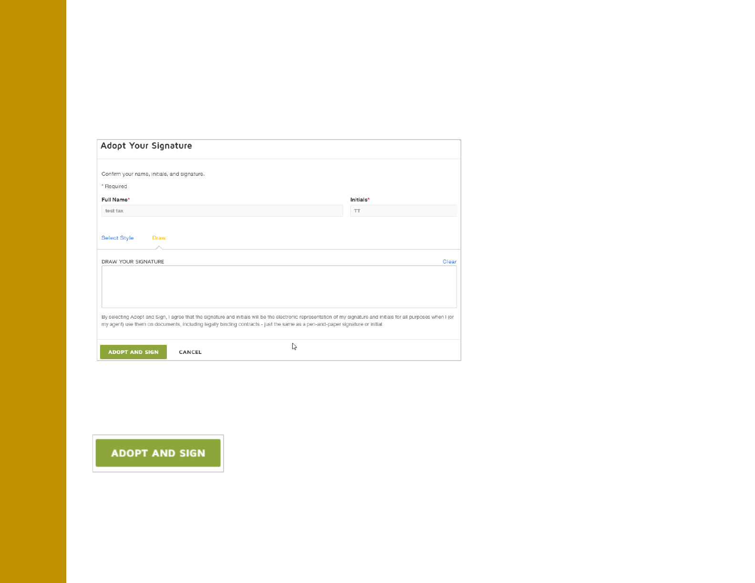The height and width of the screenshot is (583, 755).
Task: Click the triangle indicator beneath Draw tab
Action: [x=159, y=247]
